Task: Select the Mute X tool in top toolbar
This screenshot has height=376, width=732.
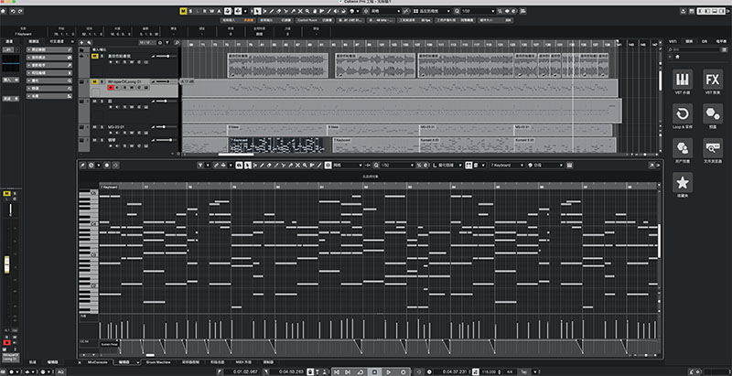Action: 300,11
